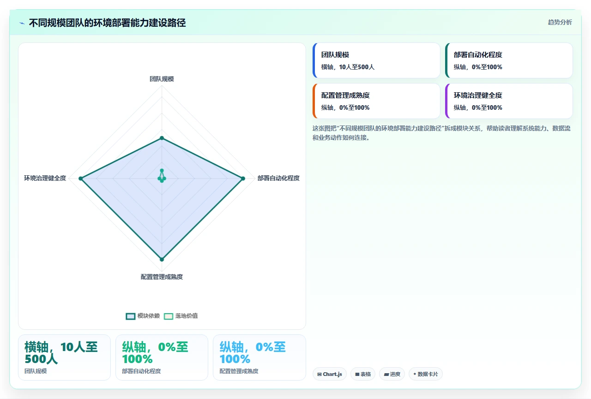This screenshot has height=399, width=591.
Task: Click the 表格 chip icon
Action: (357, 375)
